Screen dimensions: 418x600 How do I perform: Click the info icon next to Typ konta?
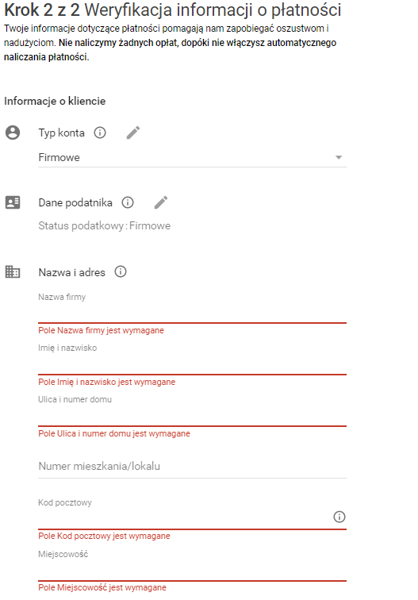tap(100, 133)
